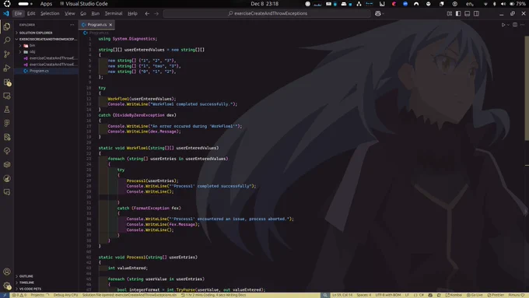The image size is (529, 298).
Task: Open the Source Control view
Action: [x=7, y=54]
